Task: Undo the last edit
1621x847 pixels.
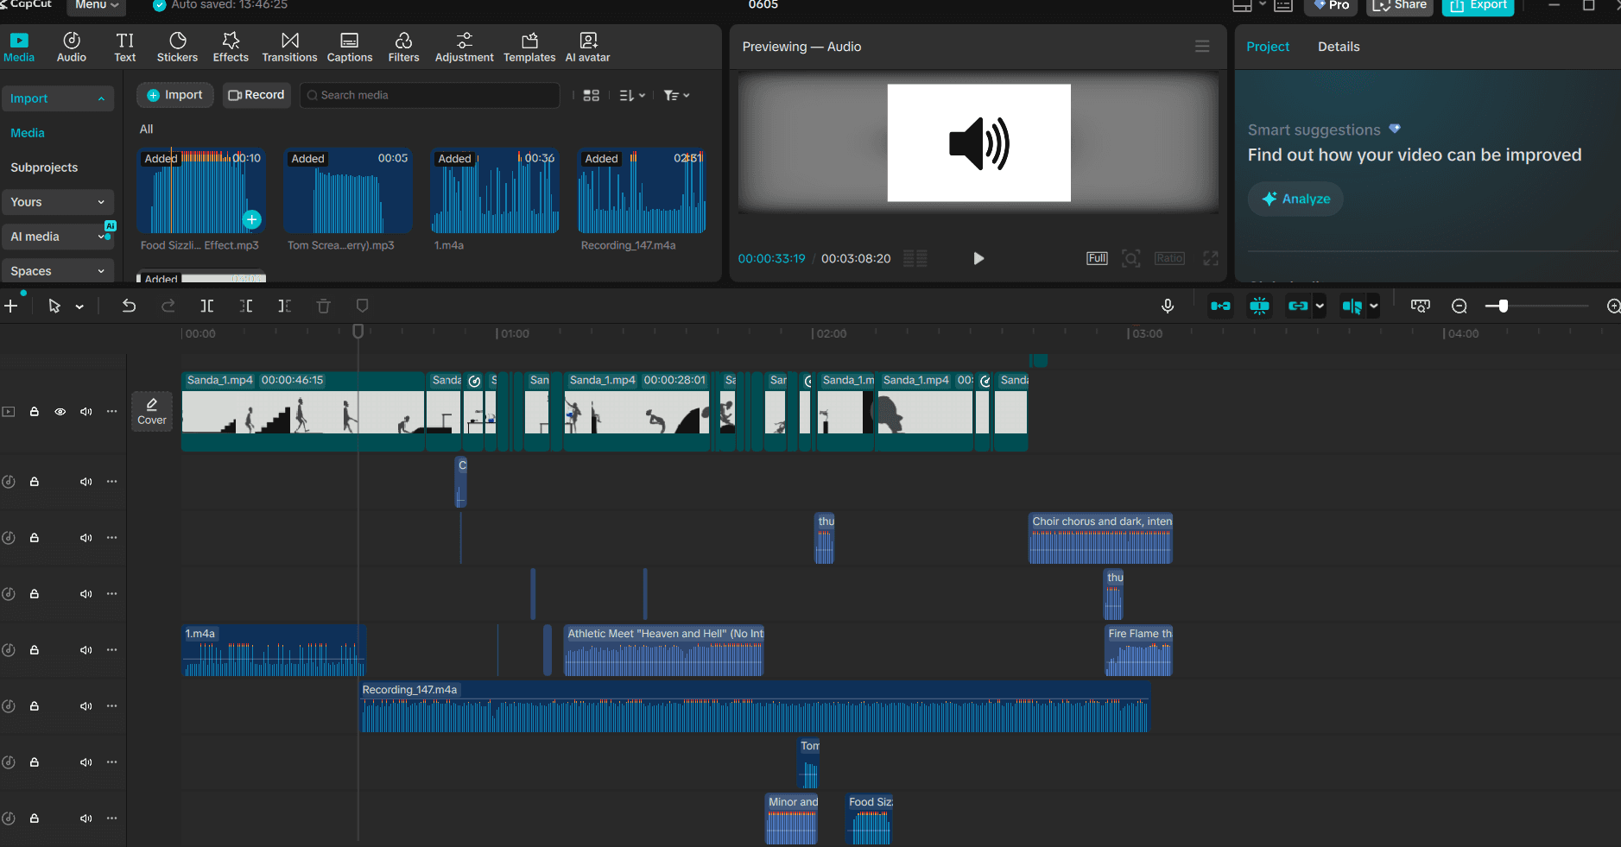Action: pos(129,306)
